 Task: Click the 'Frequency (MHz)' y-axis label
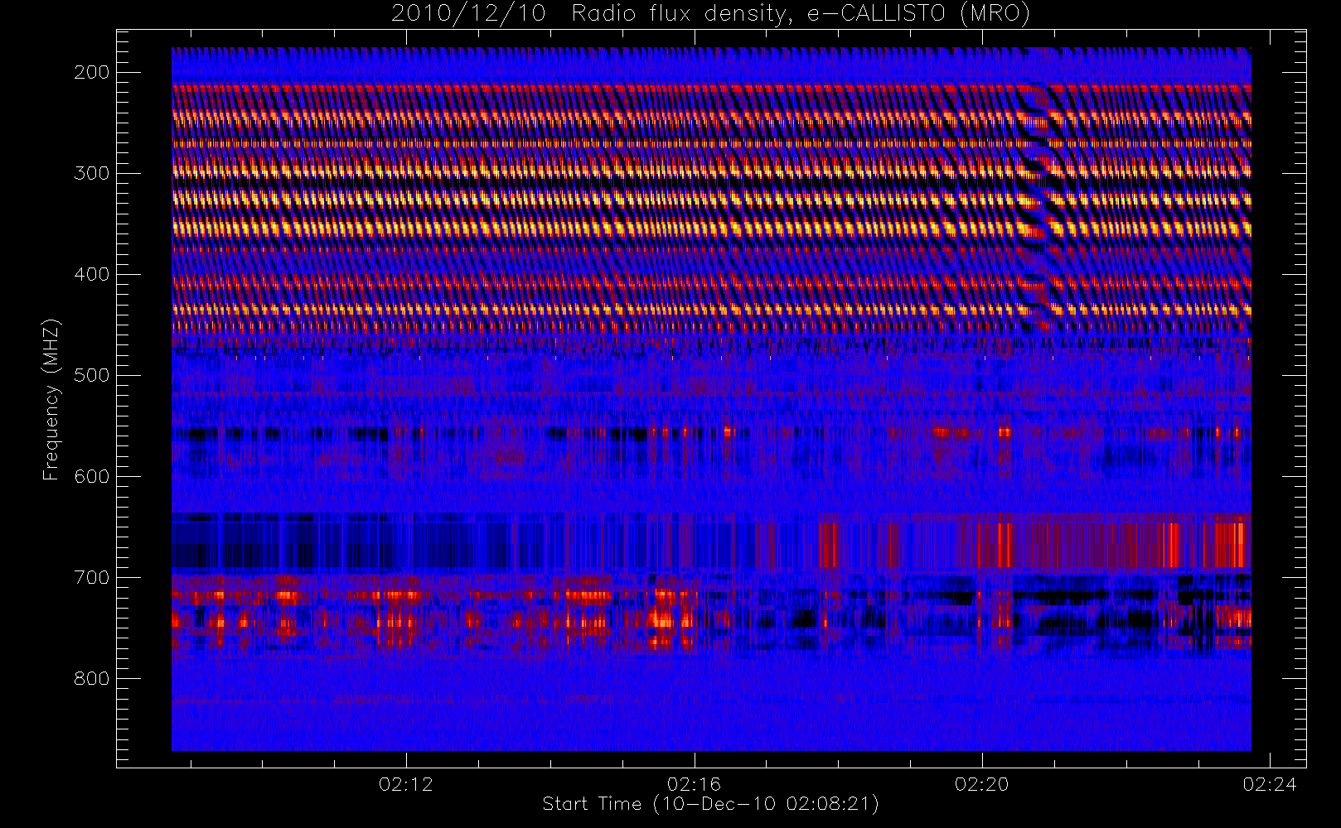click(x=51, y=399)
